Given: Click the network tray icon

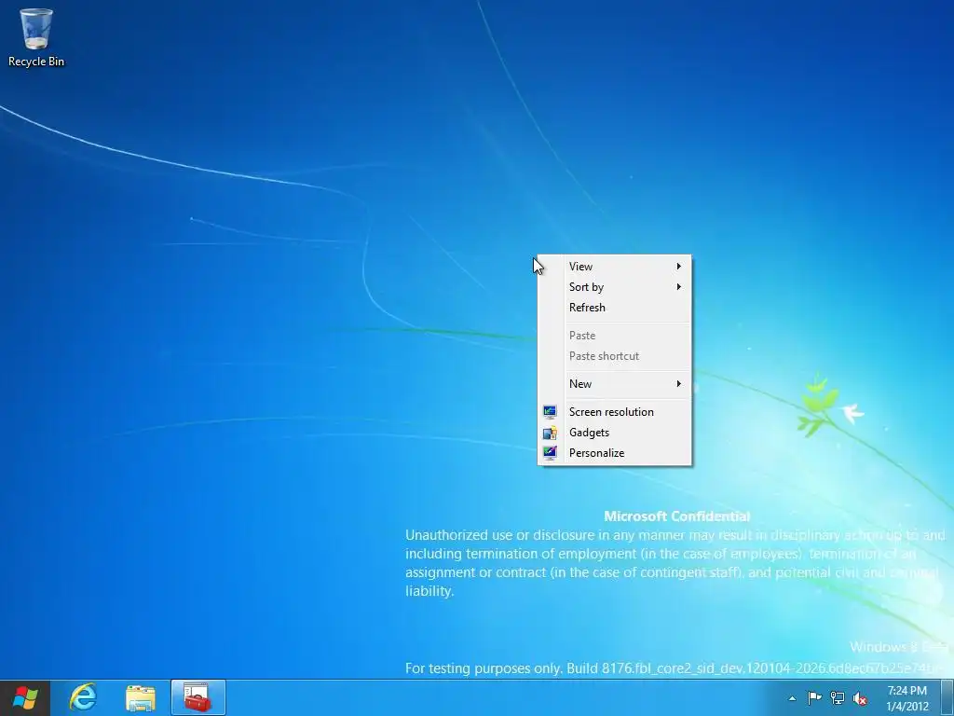Looking at the screenshot, I should 838,698.
